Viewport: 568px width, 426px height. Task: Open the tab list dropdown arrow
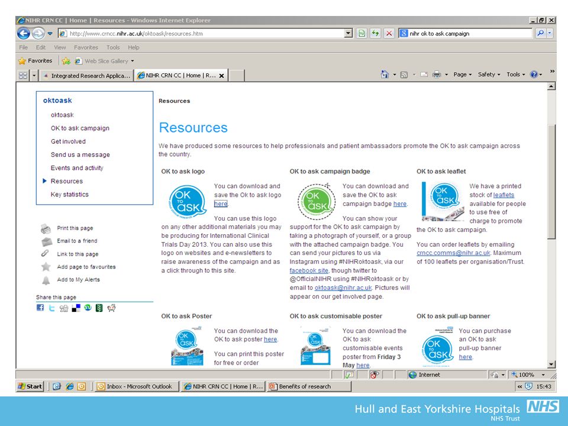pos(34,75)
